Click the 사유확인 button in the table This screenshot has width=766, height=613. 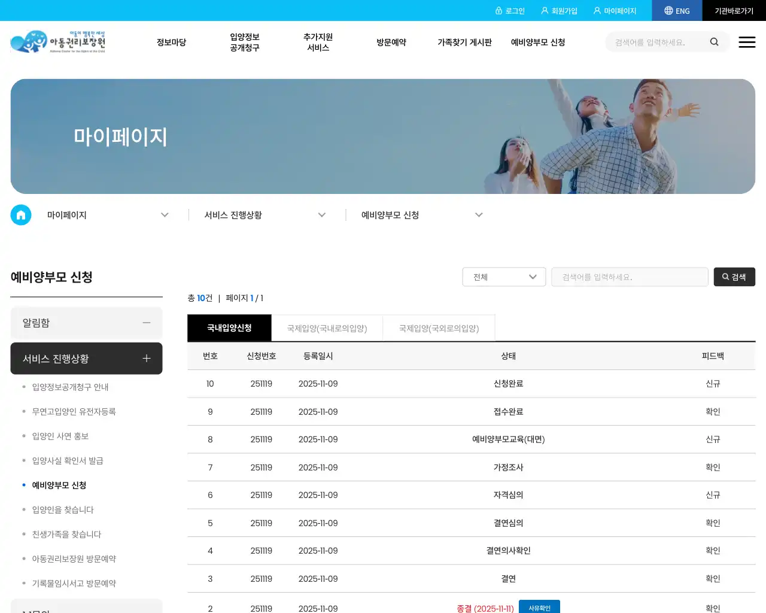pyautogui.click(x=539, y=607)
